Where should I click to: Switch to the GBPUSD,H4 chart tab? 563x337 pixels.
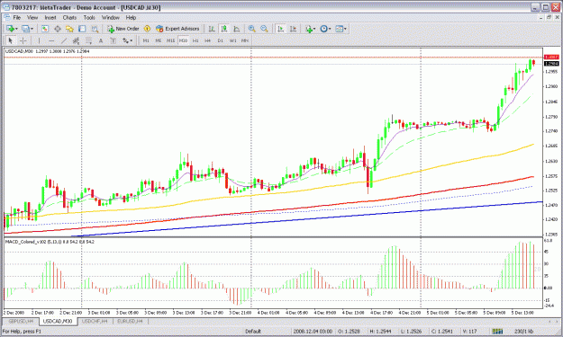tap(21, 321)
